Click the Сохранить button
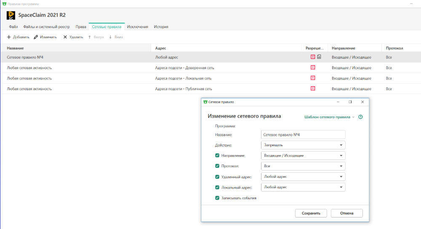The width and height of the screenshot is (421, 229). click(x=311, y=213)
